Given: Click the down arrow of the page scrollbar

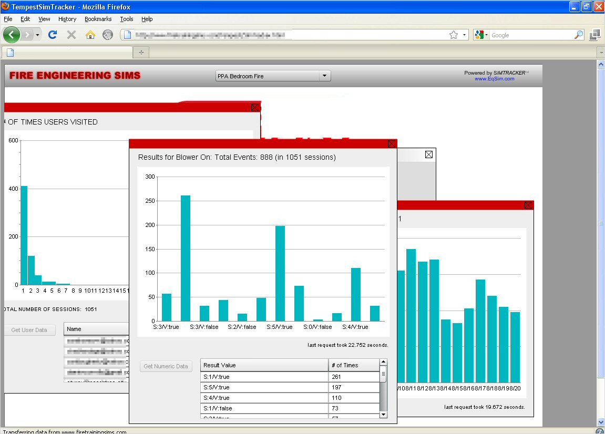Looking at the screenshot, I should [x=601, y=421].
